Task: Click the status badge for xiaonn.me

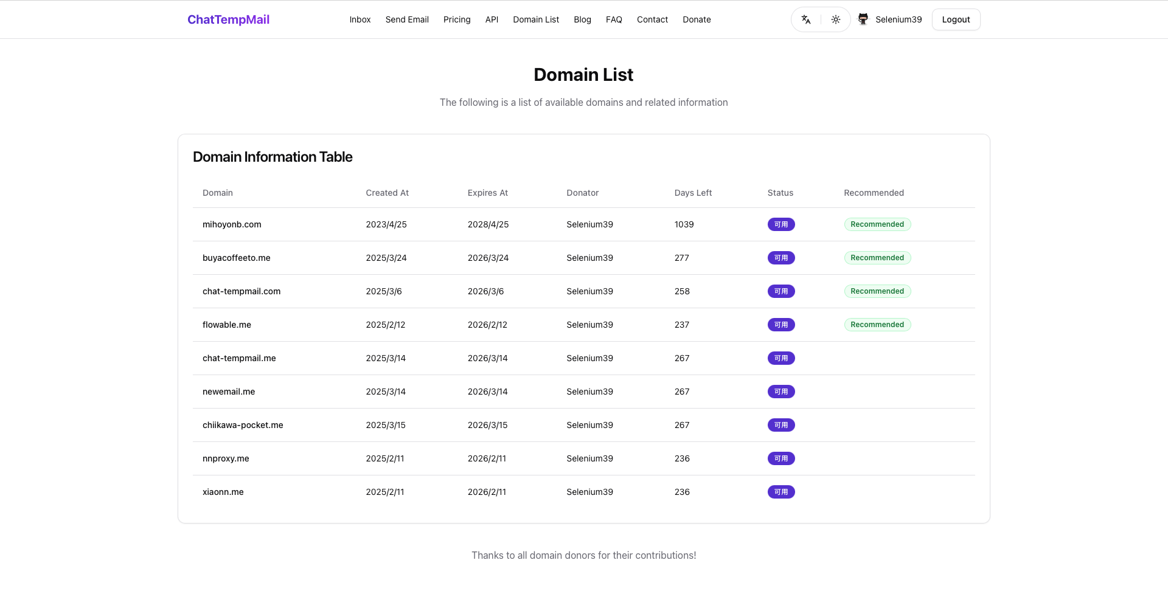Action: 781,492
